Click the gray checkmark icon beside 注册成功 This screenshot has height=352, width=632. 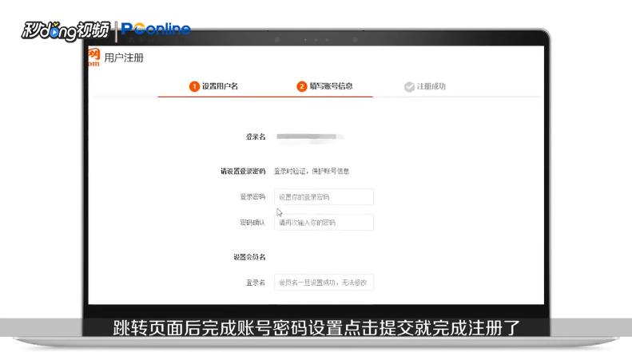point(409,87)
